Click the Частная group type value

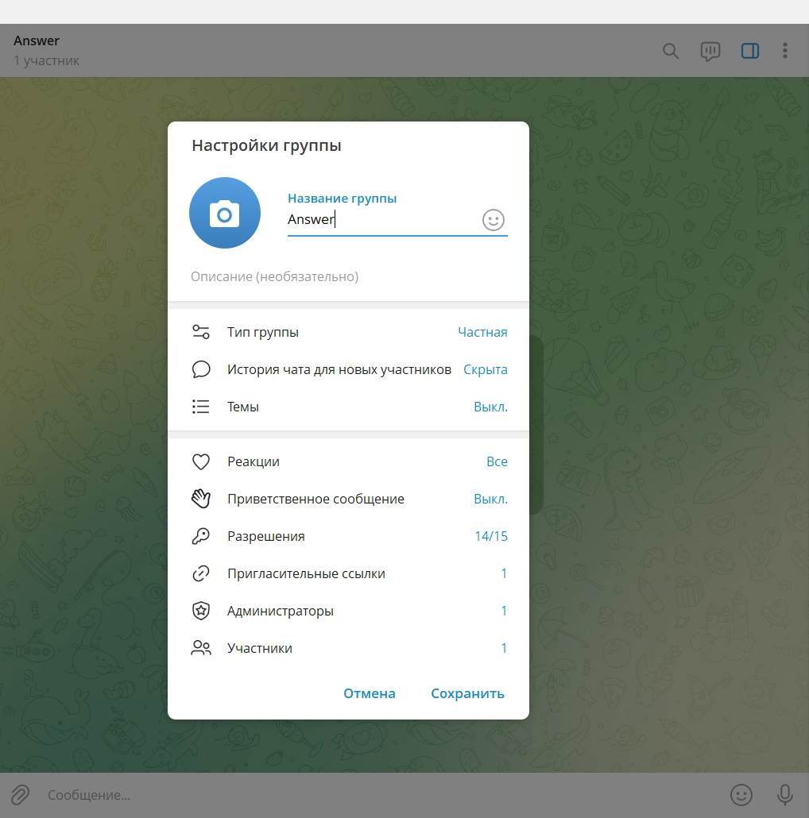(x=483, y=332)
